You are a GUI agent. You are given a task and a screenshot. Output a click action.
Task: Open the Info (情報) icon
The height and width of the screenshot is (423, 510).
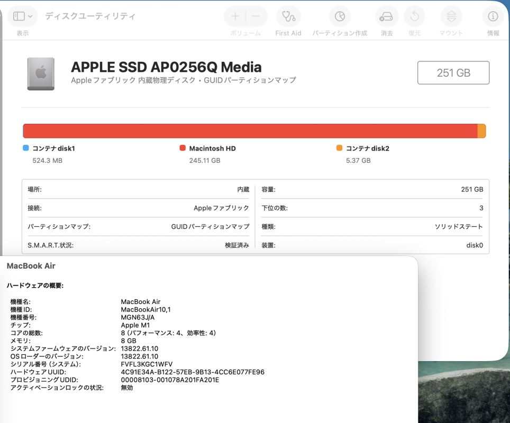(x=493, y=16)
